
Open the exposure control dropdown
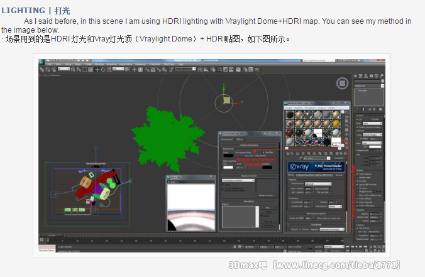tap(238, 180)
